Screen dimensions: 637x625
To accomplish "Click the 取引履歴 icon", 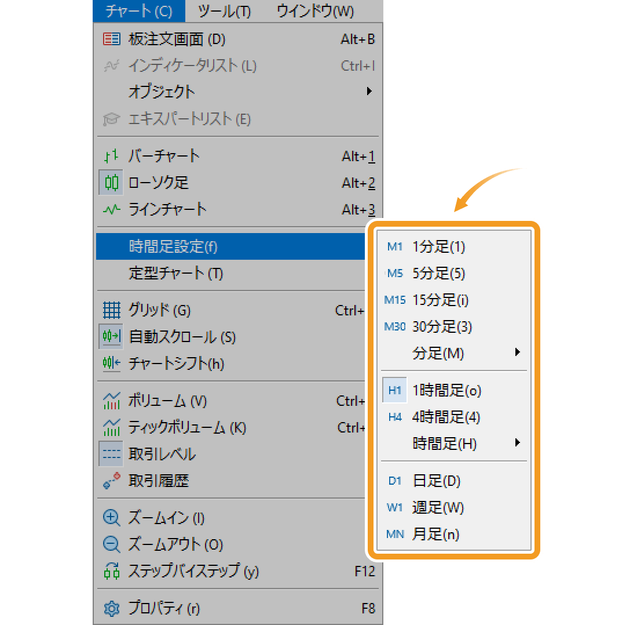I will pos(111,481).
